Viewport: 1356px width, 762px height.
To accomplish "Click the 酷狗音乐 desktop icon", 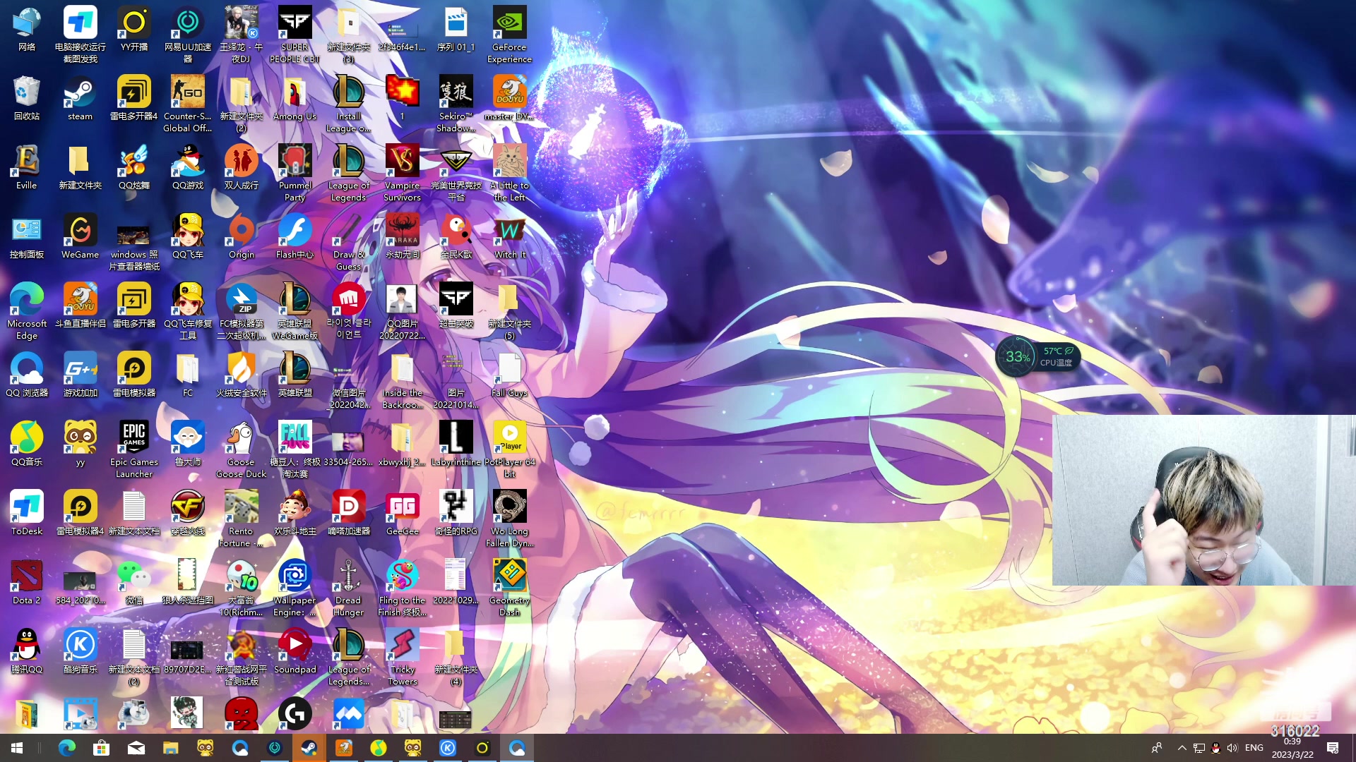I will (80, 652).
